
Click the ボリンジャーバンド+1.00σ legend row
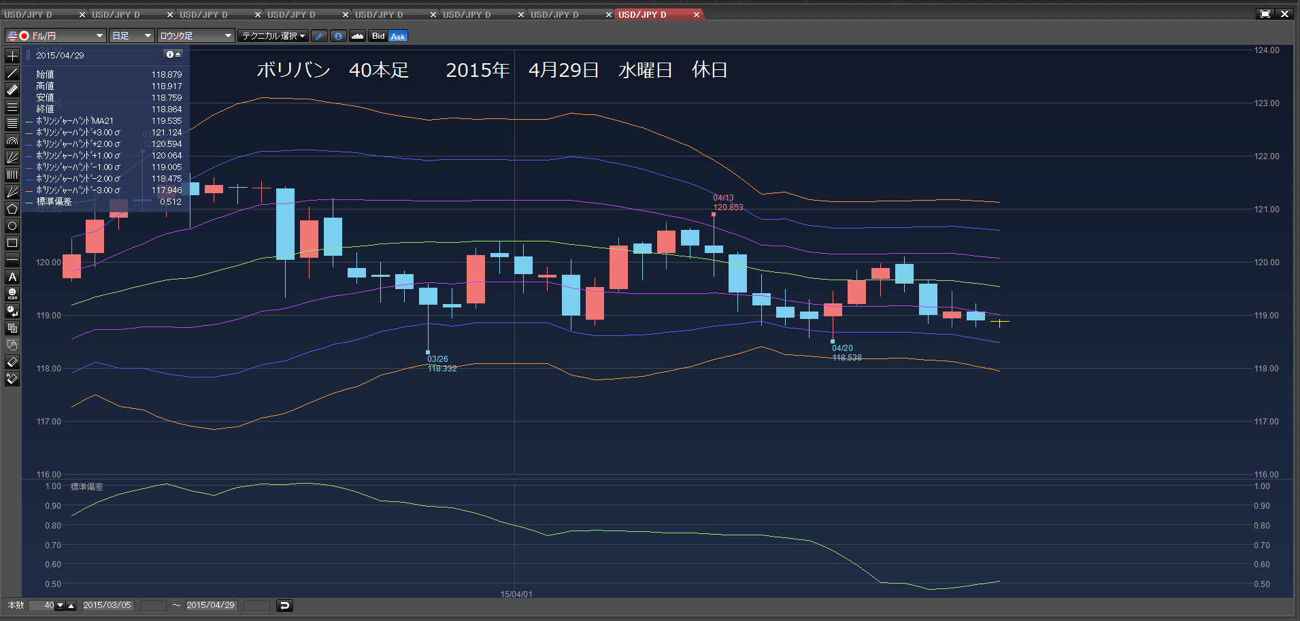[103, 156]
